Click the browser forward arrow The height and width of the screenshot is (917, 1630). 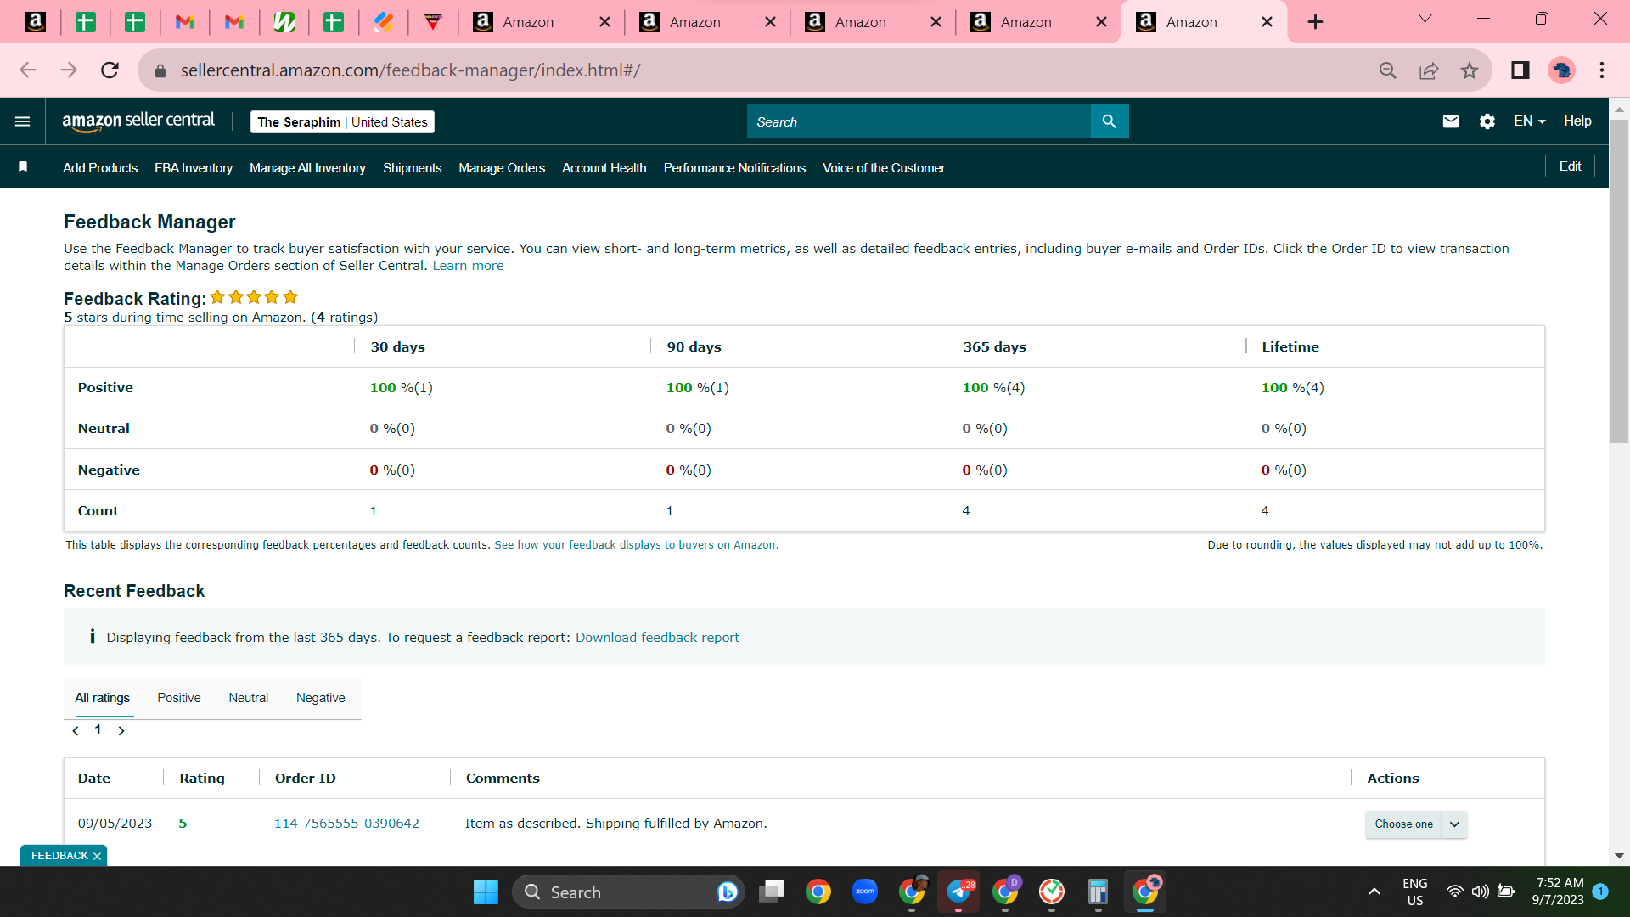pyautogui.click(x=69, y=70)
